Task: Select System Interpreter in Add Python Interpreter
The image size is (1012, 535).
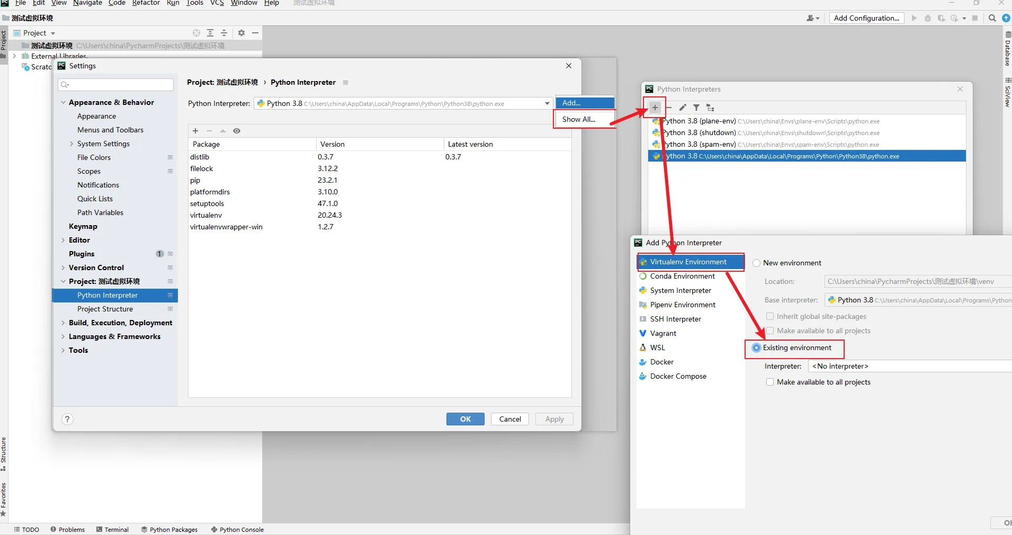Action: (x=691, y=290)
